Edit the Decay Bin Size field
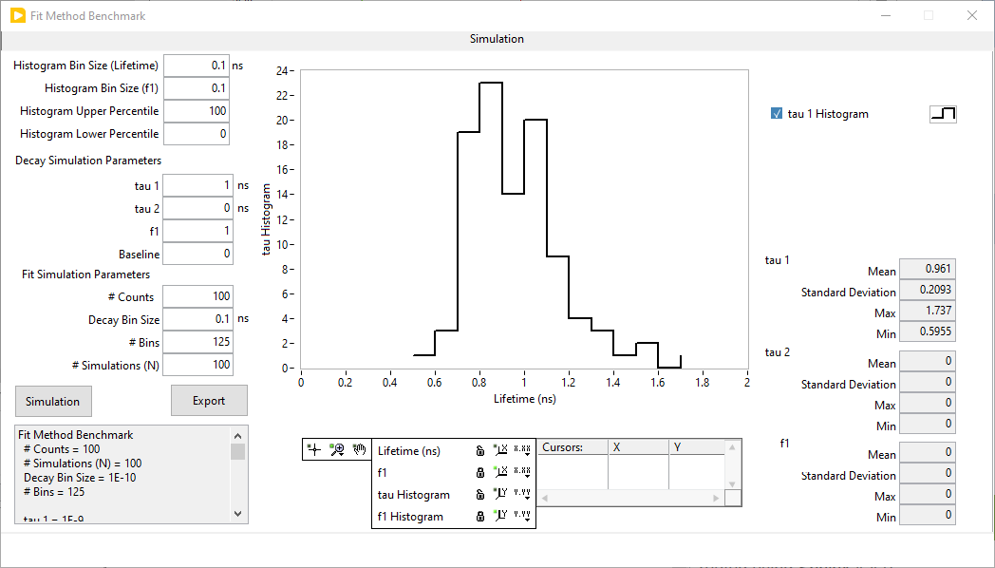This screenshot has height=568, width=995. click(x=197, y=319)
